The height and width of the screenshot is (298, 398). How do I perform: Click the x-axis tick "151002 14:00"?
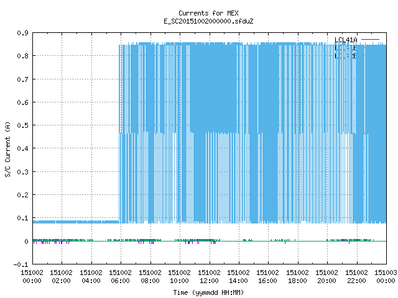pos(238,277)
